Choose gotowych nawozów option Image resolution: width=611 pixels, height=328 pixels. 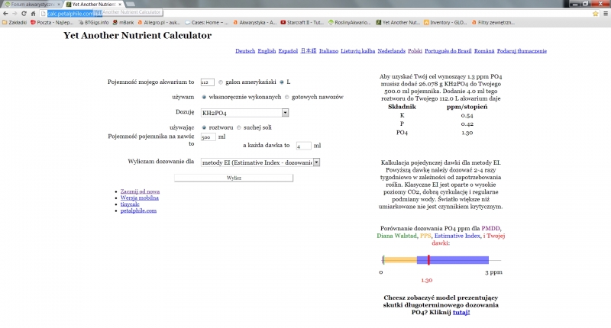tap(287, 97)
